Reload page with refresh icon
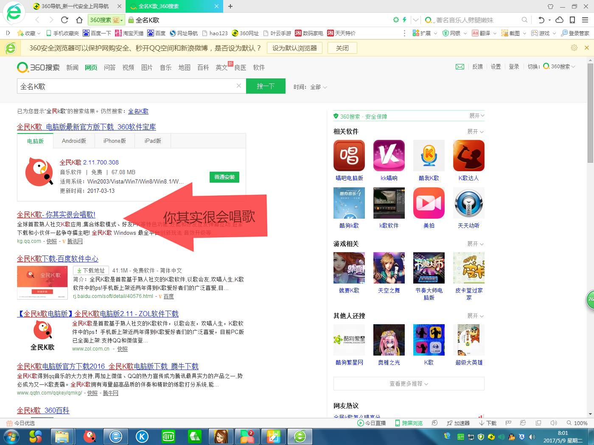Screen dimensions: 594x445 point(64,20)
